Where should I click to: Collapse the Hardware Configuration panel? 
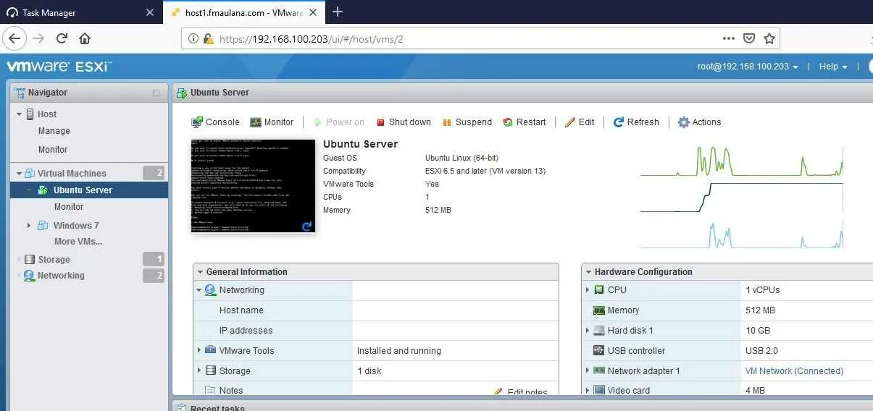coord(589,272)
